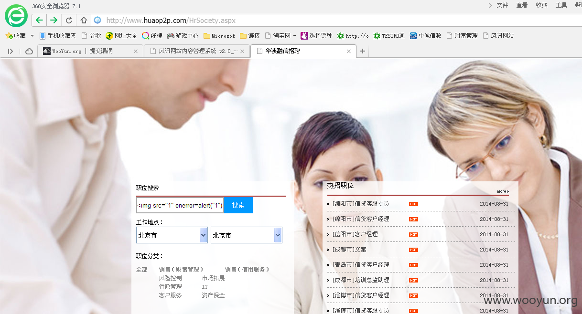Go forward with the green right arrow

(x=54, y=20)
